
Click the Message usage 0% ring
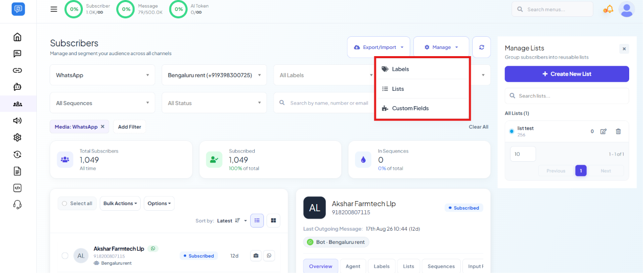tap(126, 9)
